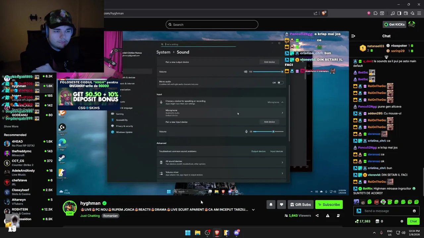This screenshot has width=424, height=238.
Task: Open All sound devices row in Sound settings
Action: pos(221,162)
